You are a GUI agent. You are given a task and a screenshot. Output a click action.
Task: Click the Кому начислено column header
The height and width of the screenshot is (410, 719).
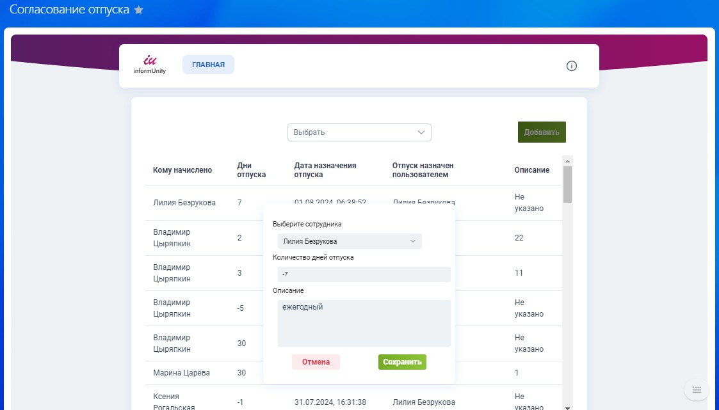[182, 170]
